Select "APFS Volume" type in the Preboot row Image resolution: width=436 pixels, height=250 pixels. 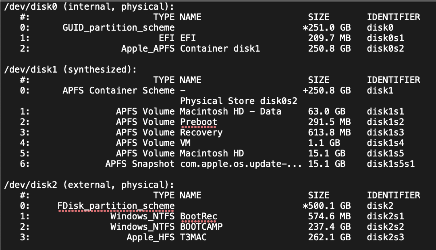point(145,122)
